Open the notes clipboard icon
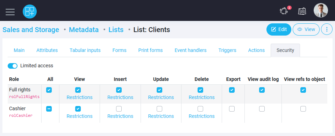This screenshot has width=335, height=136. [302, 11]
